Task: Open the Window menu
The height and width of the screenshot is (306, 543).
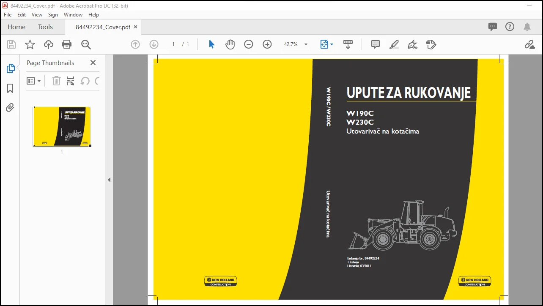Action: click(73, 14)
